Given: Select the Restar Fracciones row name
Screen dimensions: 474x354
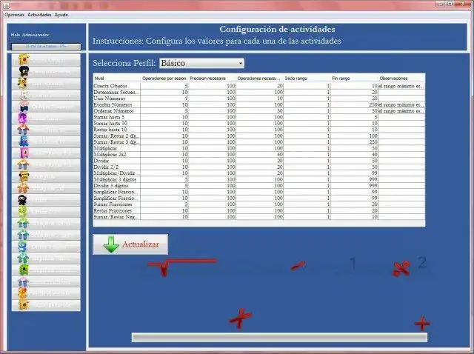Looking at the screenshot, I should coord(117,210).
